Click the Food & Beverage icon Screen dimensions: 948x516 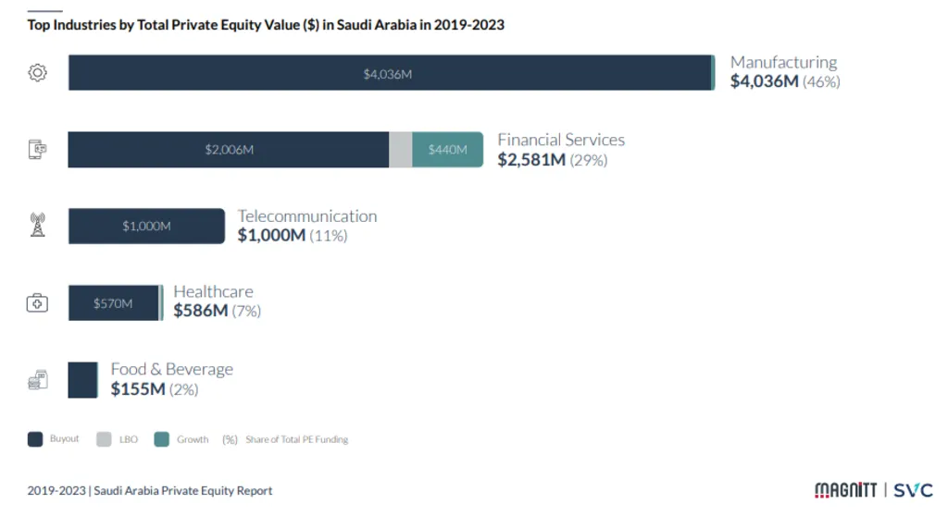pyautogui.click(x=37, y=379)
